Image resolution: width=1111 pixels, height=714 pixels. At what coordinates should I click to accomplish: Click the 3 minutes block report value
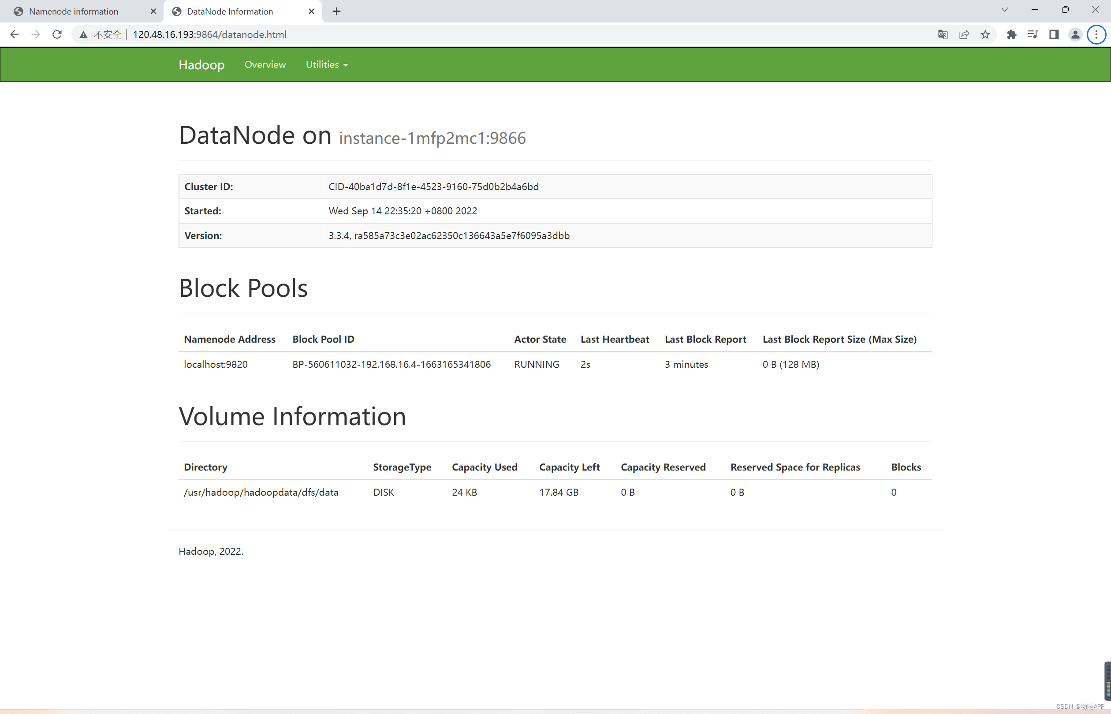coord(686,364)
